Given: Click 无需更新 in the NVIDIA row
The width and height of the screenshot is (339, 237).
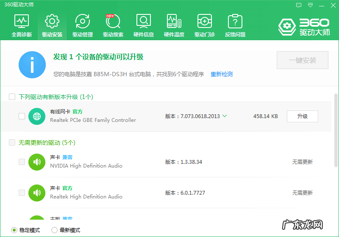Looking at the screenshot, I should coord(303,162).
